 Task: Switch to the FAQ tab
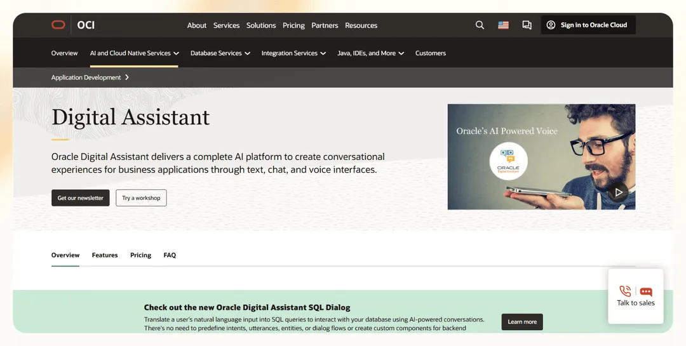click(170, 255)
